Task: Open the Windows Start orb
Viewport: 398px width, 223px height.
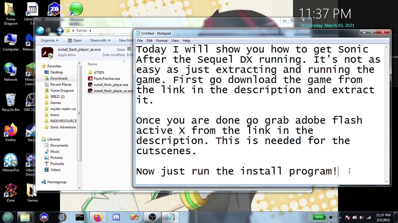Action: (x=8, y=217)
